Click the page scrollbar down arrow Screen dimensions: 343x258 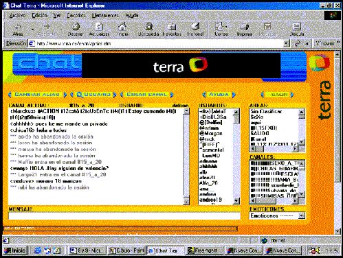[x=337, y=231]
